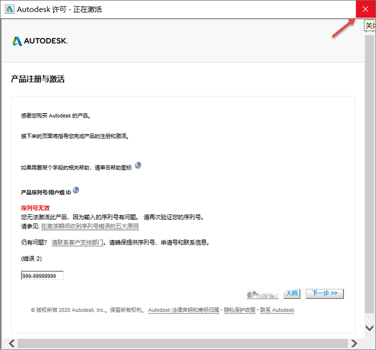
Task: Click the (错误 2) error code text
Action: 31,258
